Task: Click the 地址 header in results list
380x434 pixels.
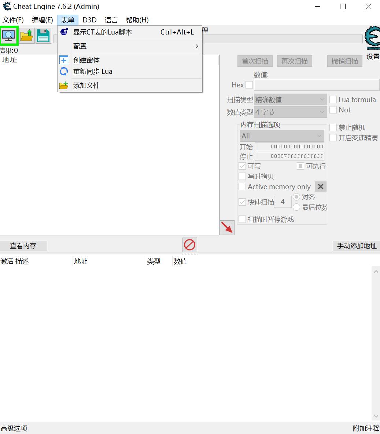Action: coord(10,60)
